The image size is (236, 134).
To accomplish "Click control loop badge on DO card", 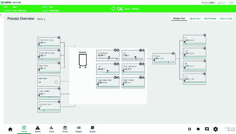I will point(118,64).
